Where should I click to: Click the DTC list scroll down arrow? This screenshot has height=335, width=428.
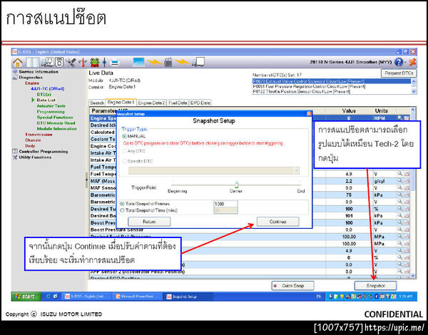coord(414,92)
